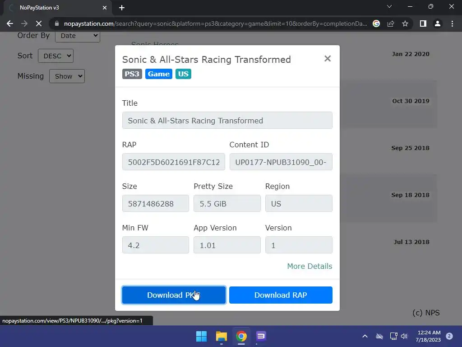Click the Sep 18 2018 date row
Viewport: 462px width, 347px height.
point(410,195)
